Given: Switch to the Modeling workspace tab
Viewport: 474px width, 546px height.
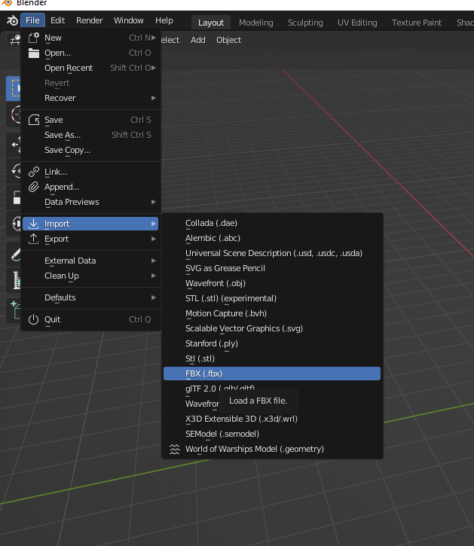Looking at the screenshot, I should coord(255,23).
